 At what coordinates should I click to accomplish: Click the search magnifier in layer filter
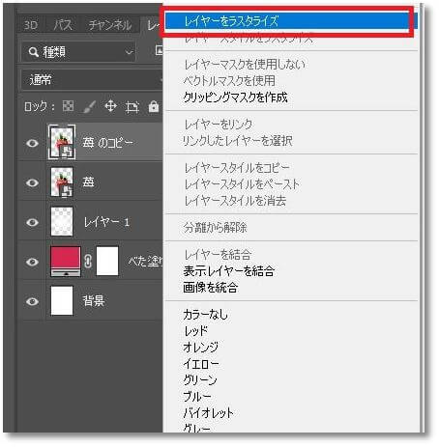33,52
